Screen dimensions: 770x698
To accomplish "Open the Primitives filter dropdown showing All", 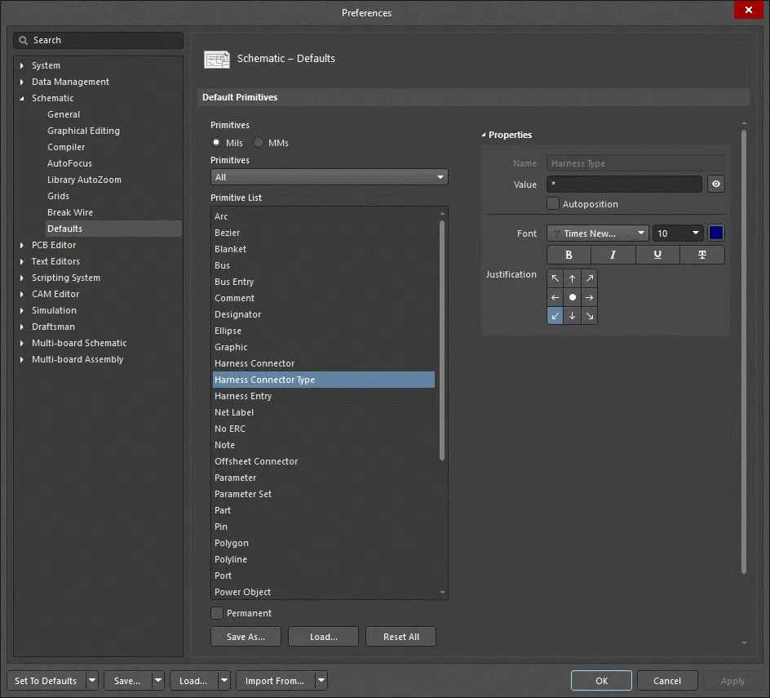I will tap(329, 177).
